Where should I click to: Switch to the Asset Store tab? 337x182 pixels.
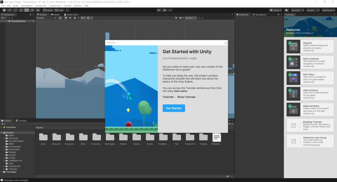71,15
